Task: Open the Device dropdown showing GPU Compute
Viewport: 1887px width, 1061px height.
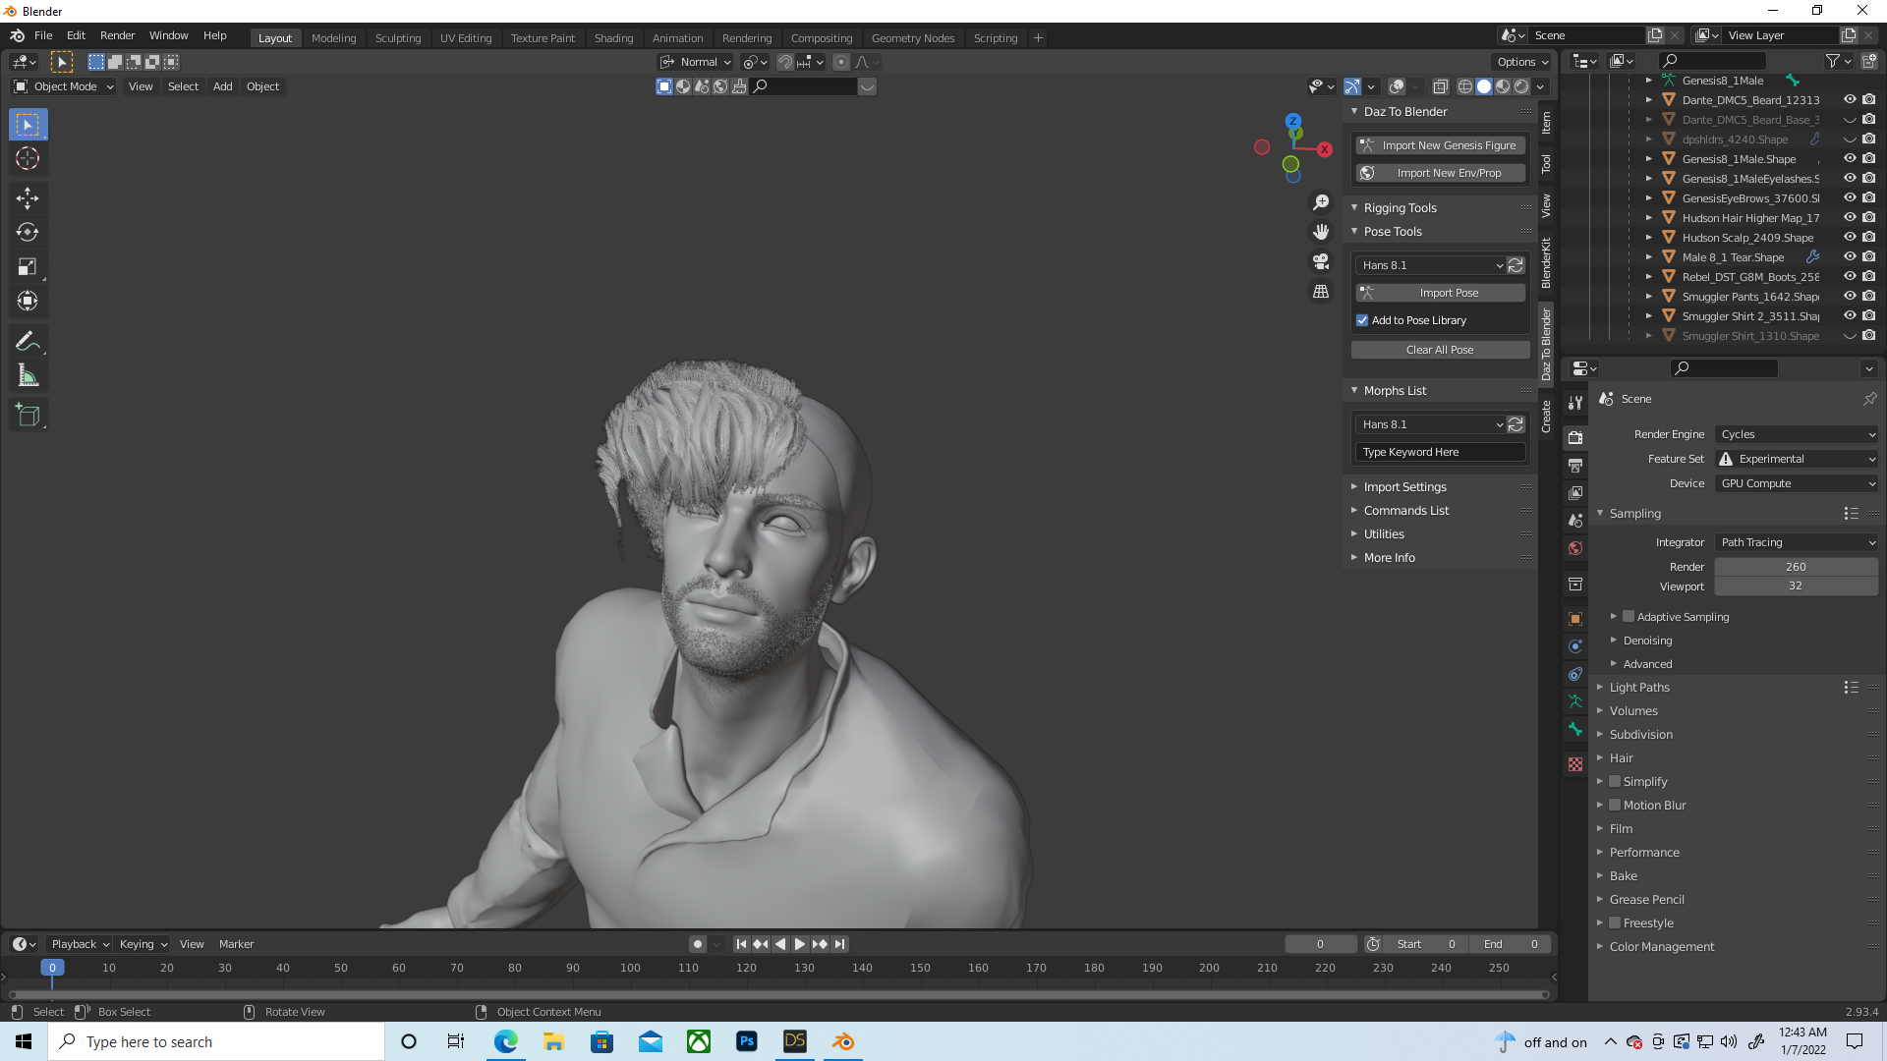Action: [1796, 482]
